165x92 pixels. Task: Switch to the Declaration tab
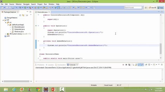click(x=61, y=65)
